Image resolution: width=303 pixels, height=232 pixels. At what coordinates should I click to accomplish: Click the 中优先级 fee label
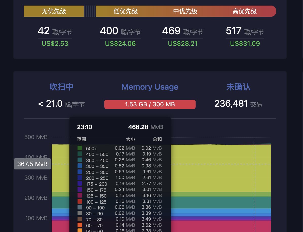[185, 11]
